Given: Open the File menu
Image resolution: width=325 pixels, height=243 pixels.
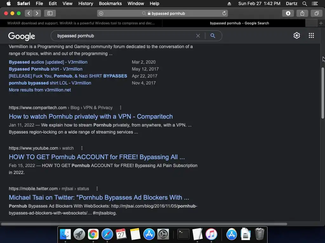Looking at the screenshot, I should pyautogui.click(x=39, y=3).
